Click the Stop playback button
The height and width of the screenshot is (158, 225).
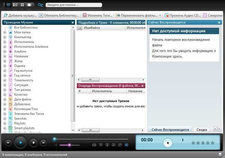click(33, 142)
